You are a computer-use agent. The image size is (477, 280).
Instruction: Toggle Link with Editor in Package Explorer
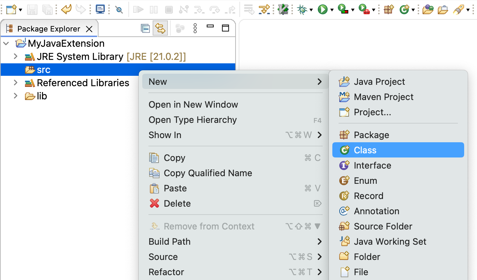click(x=160, y=29)
